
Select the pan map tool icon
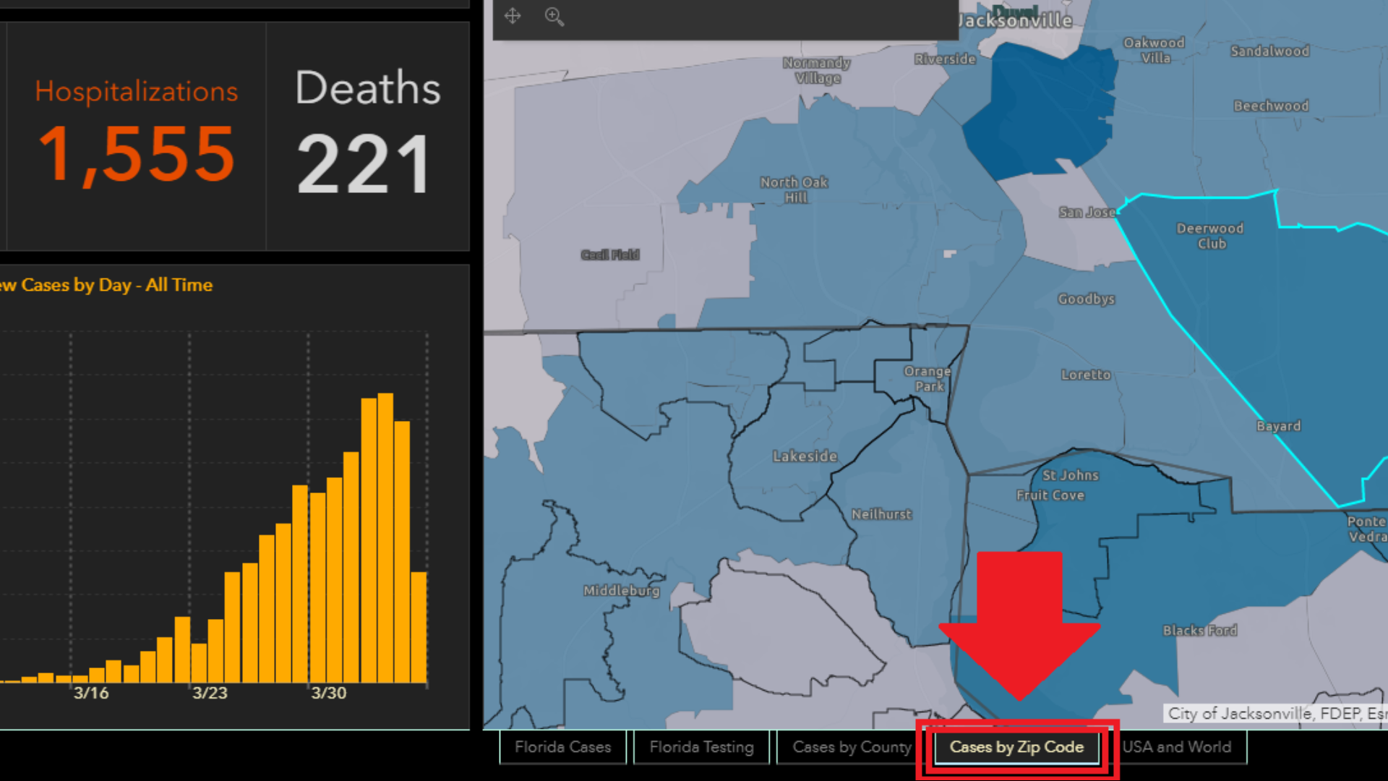coord(513,16)
